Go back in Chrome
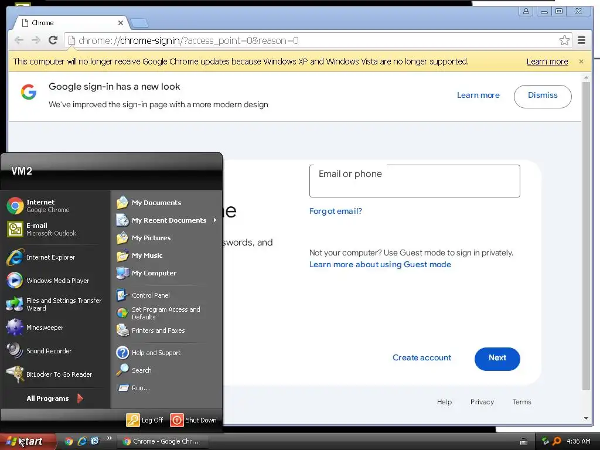This screenshot has width=600, height=450. pyautogui.click(x=19, y=40)
